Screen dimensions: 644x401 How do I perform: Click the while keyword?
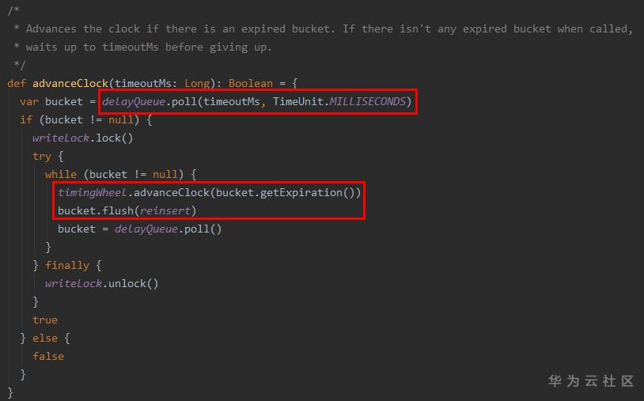point(61,174)
